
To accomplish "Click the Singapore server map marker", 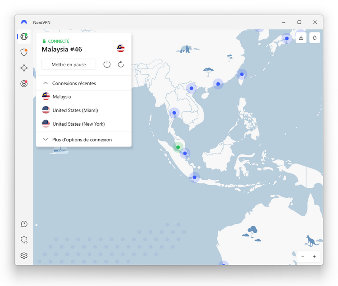I will [185, 153].
